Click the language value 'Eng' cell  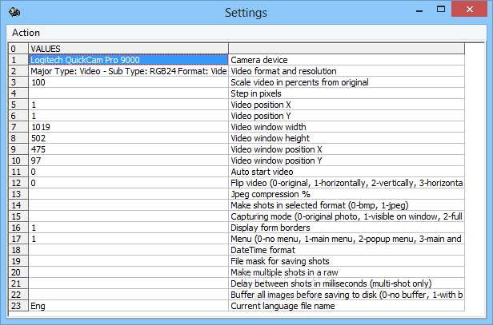[x=128, y=306]
